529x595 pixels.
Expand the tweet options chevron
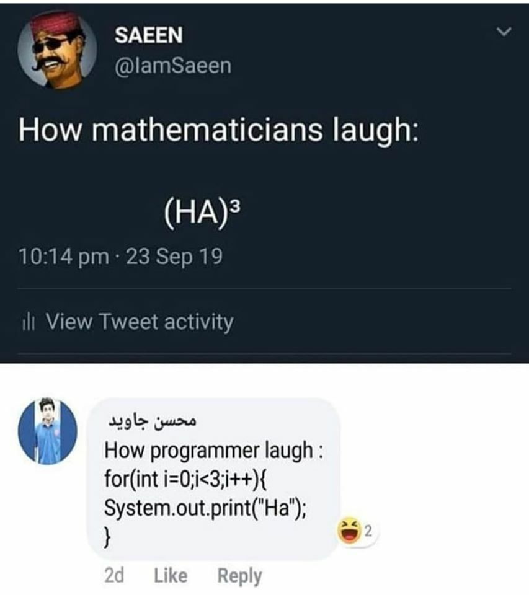tap(504, 32)
